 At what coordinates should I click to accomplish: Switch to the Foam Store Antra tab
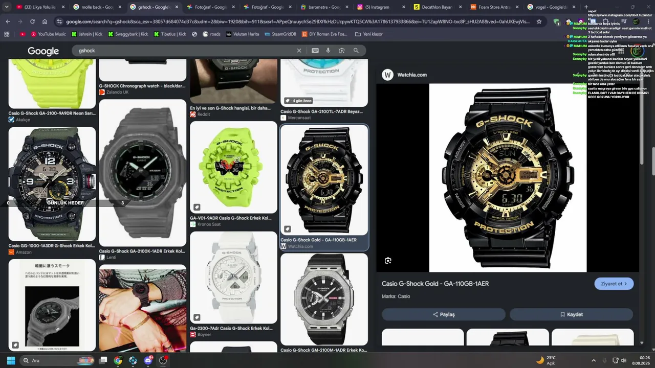pos(494,7)
